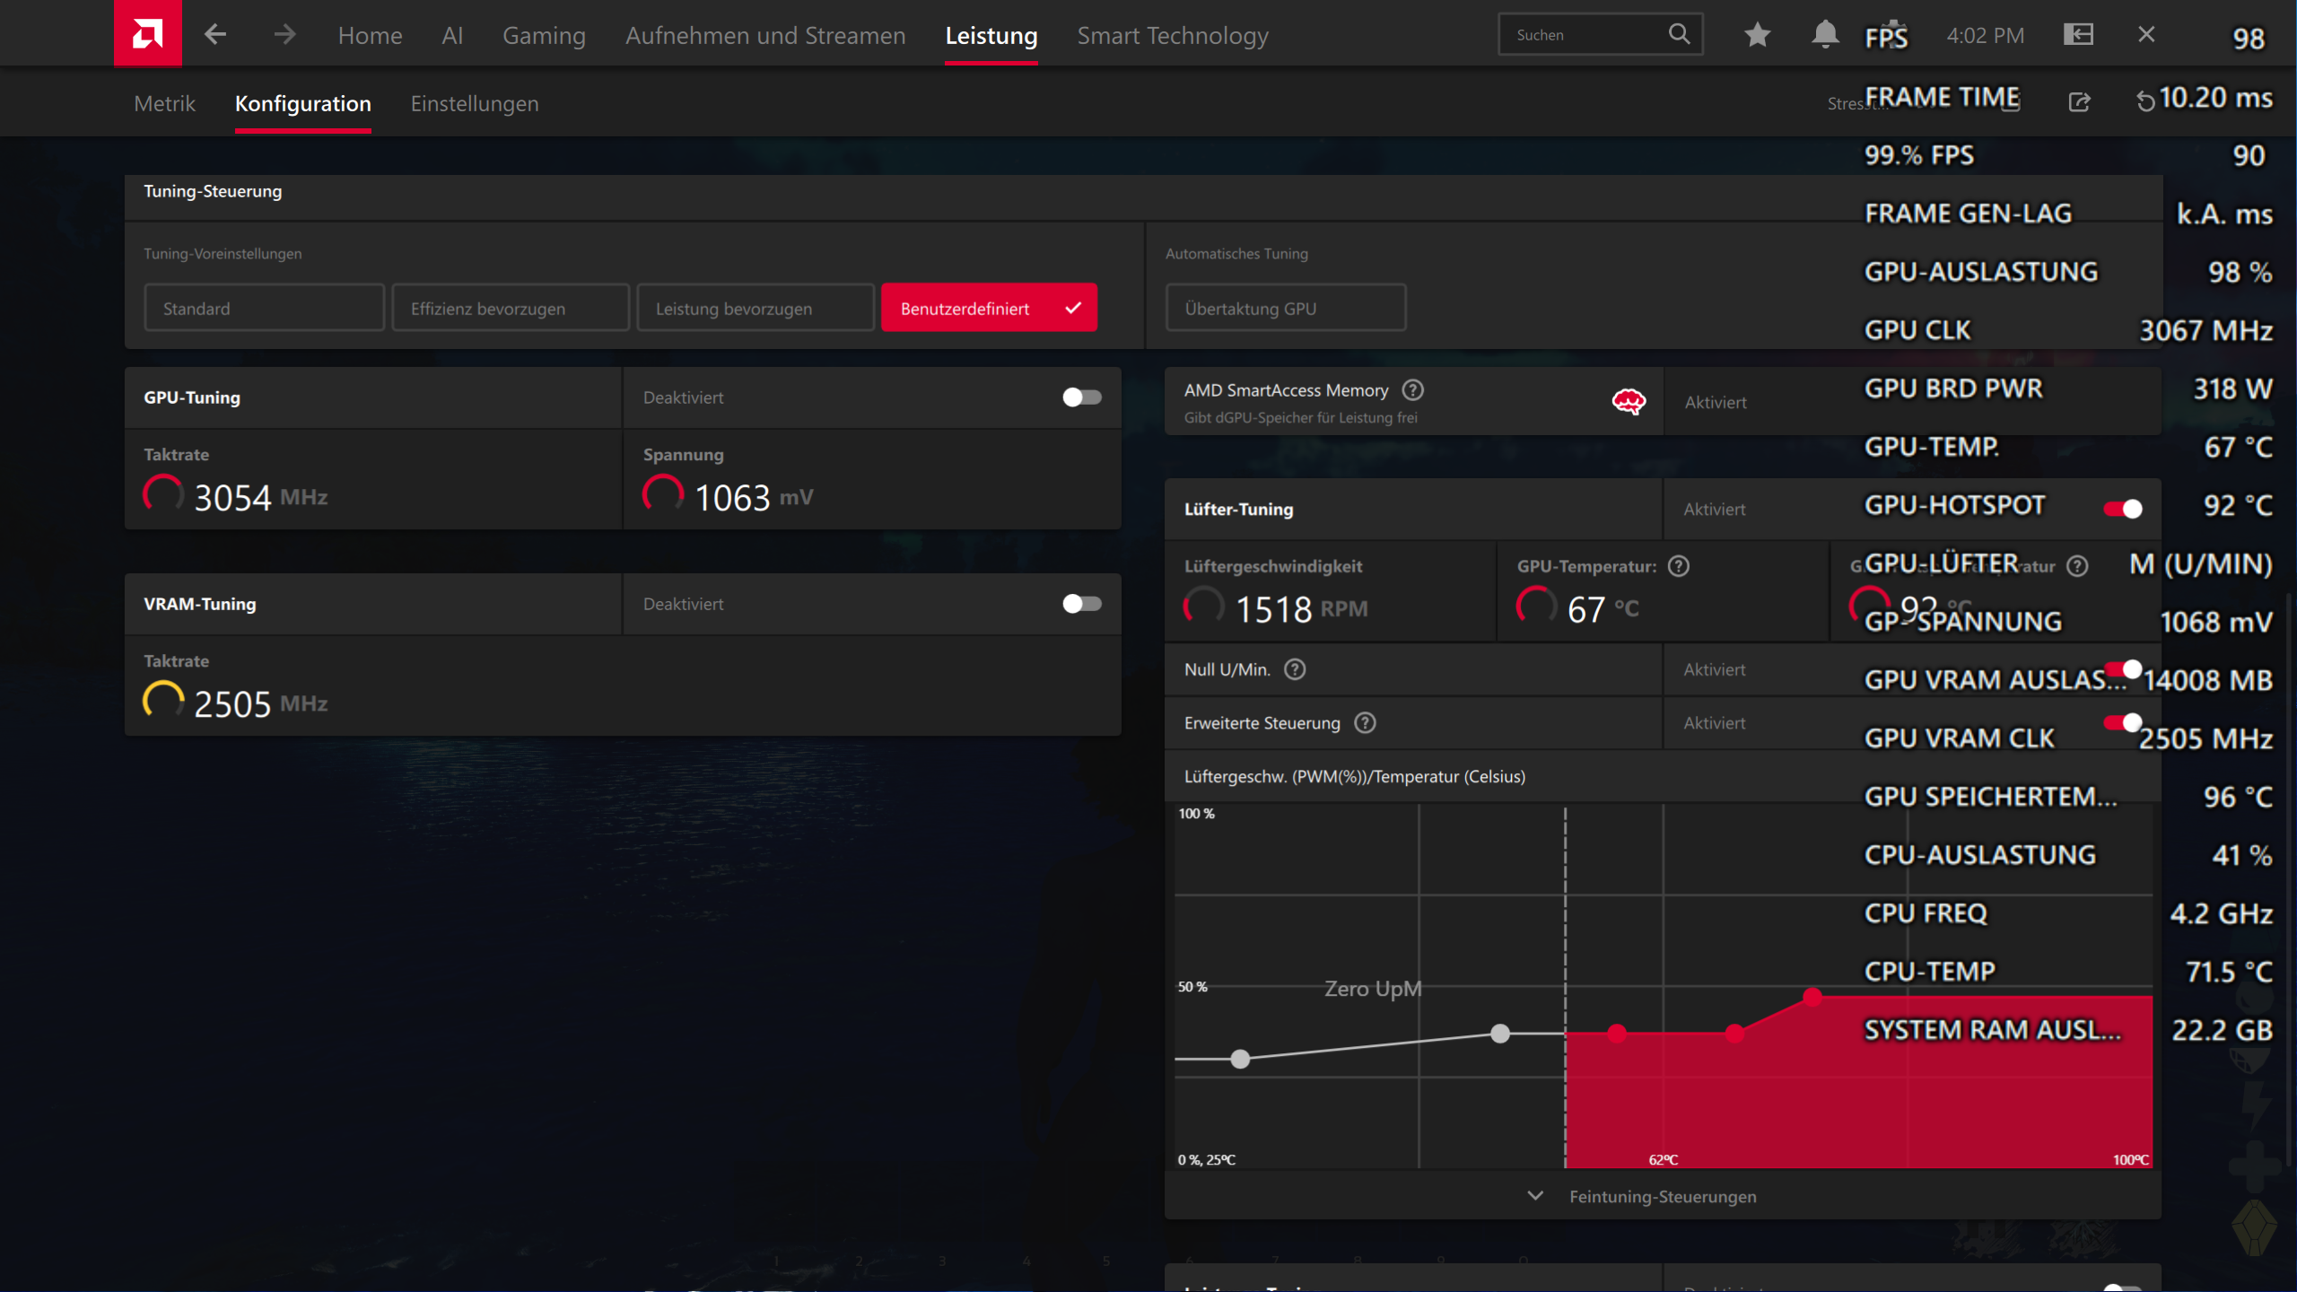Click the favorites star icon
This screenshot has height=1292, width=2297.
coord(1757,34)
